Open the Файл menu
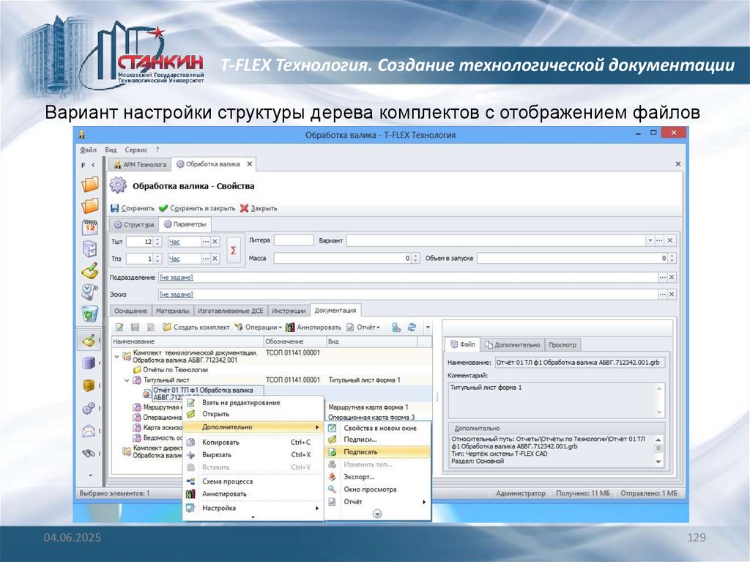 88,149
